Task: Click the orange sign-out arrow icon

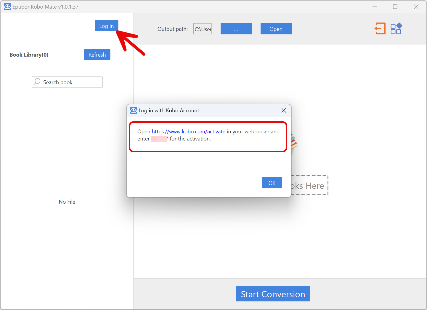Action: point(380,29)
